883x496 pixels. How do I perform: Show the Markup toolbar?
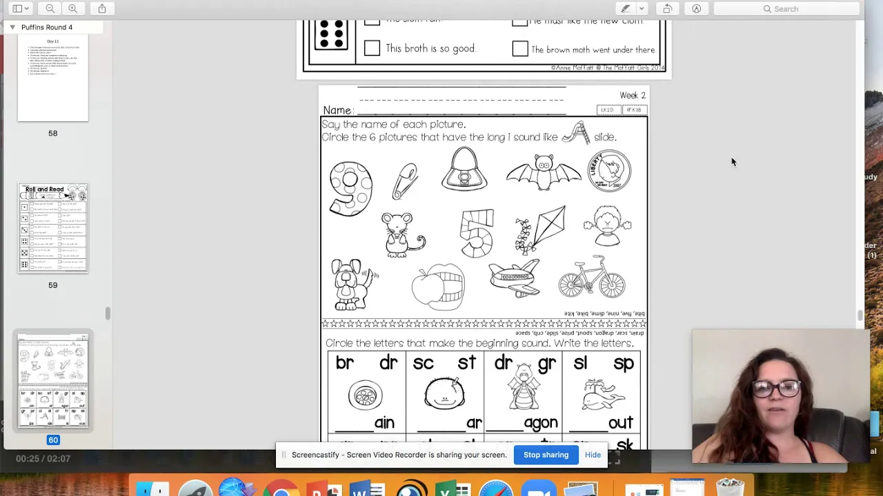(x=697, y=8)
